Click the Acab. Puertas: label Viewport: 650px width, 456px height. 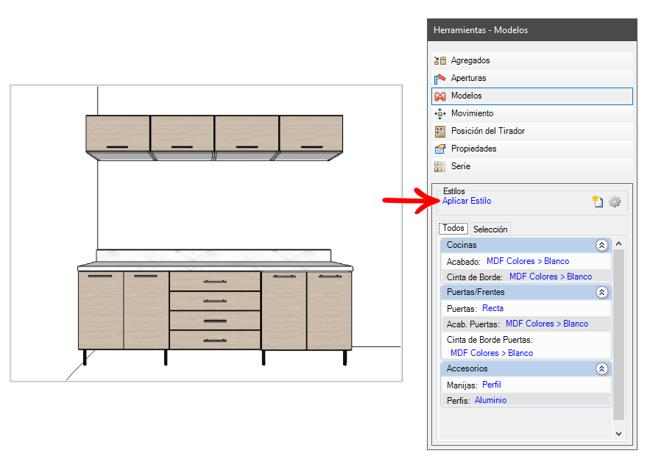(473, 324)
